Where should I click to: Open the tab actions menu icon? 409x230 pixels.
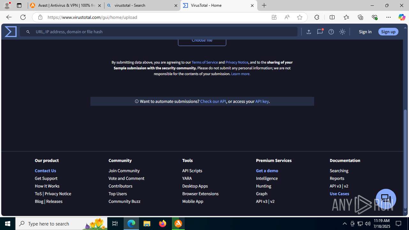[x=19, y=5]
